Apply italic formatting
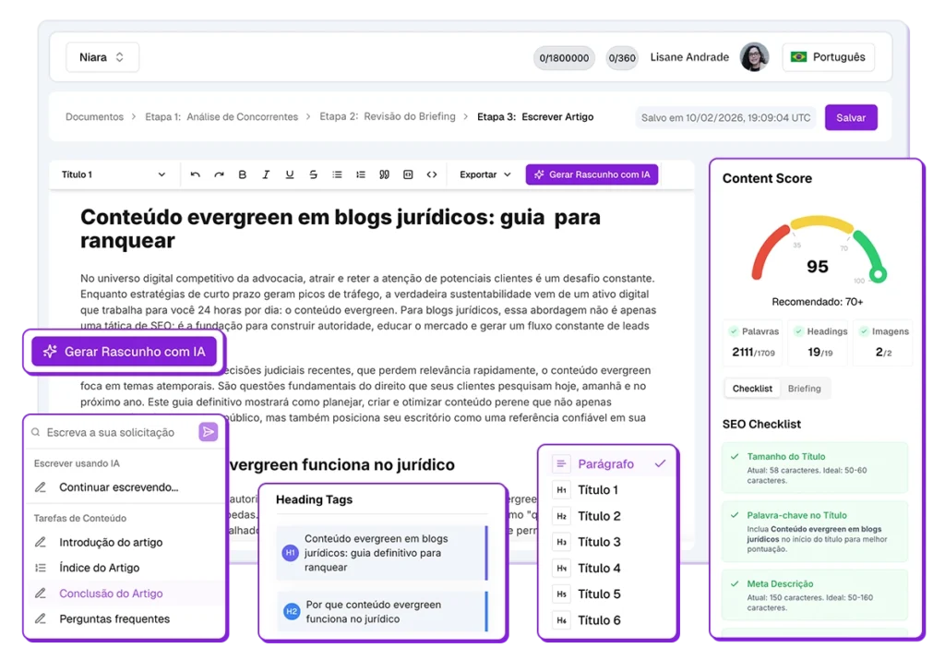945x660 pixels. tap(266, 174)
